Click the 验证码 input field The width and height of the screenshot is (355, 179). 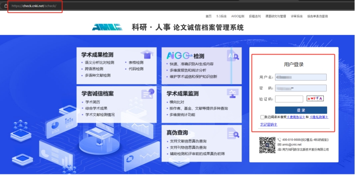(289, 99)
